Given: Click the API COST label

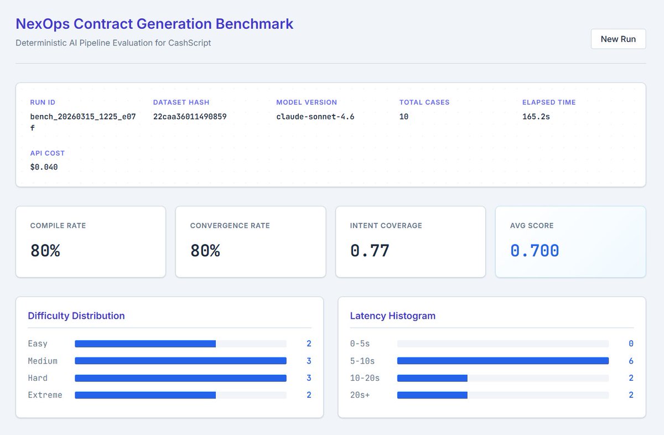Looking at the screenshot, I should coord(47,153).
